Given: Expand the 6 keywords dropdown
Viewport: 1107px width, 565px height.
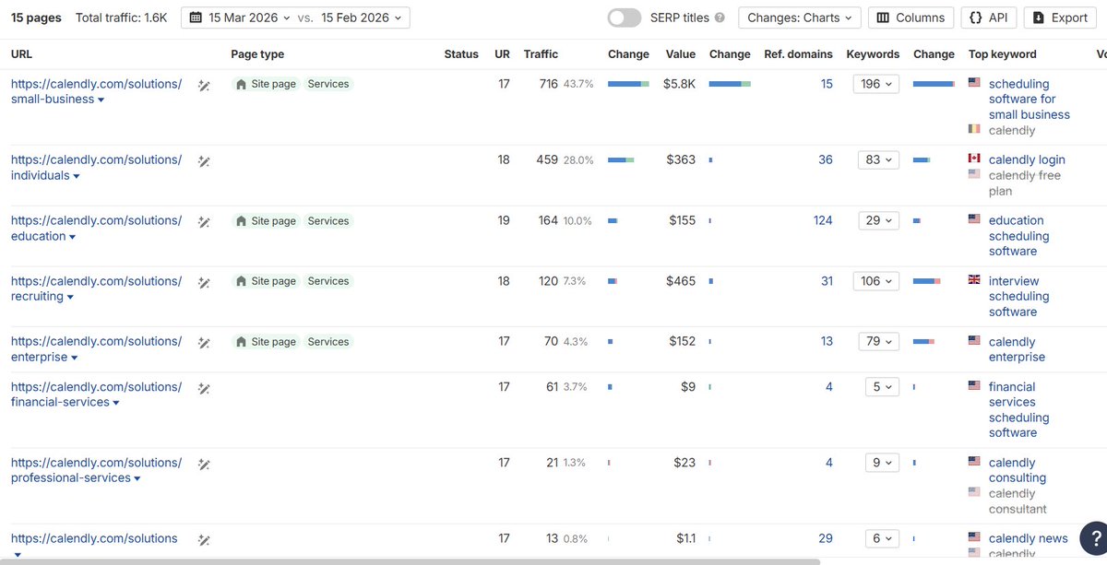Looking at the screenshot, I should coord(882,538).
